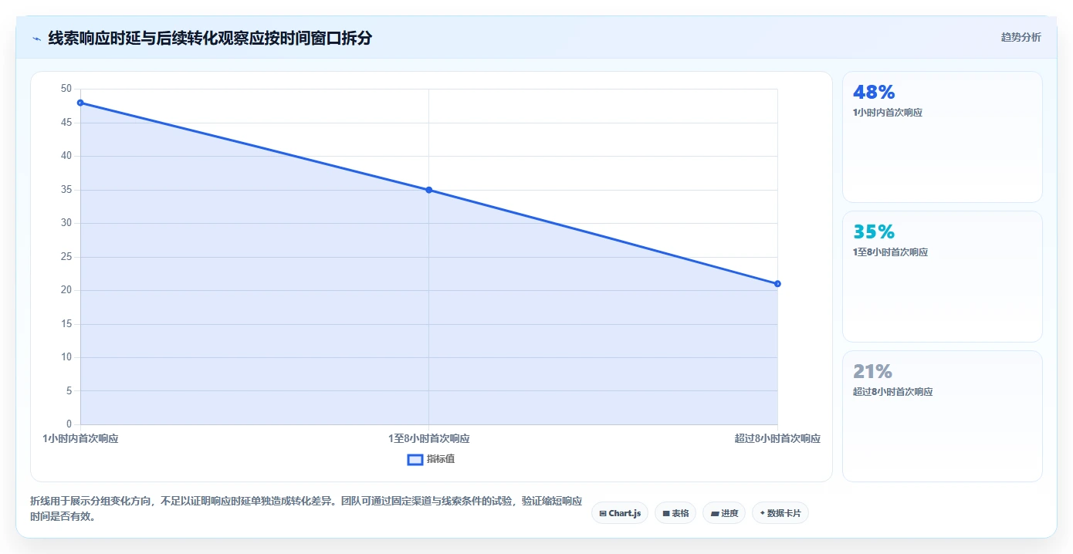The height and width of the screenshot is (554, 1073).
Task: Open the 21% stat card
Action: pyautogui.click(x=942, y=416)
